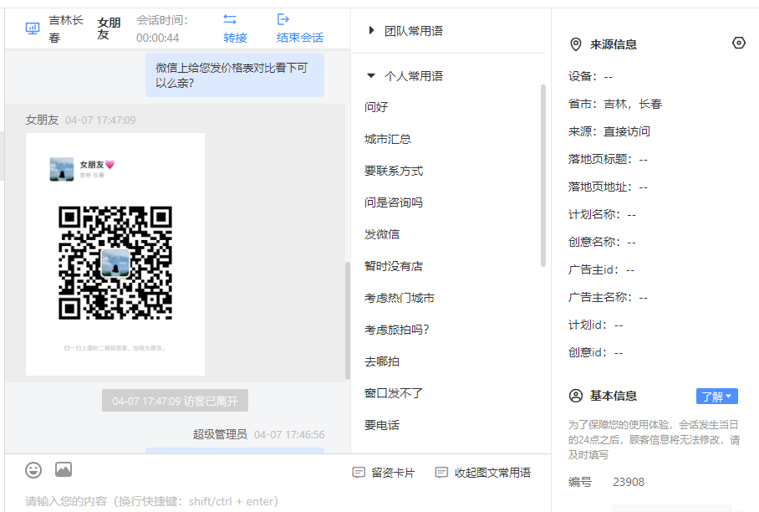The width and height of the screenshot is (759, 512).
Task: Select the 暂时没有店 quick phrase
Action: [x=394, y=266]
